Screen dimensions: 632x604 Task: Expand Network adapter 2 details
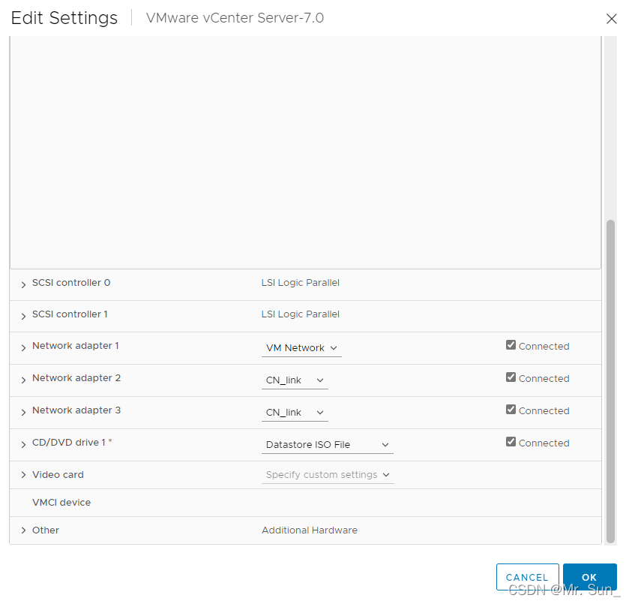[x=23, y=380]
